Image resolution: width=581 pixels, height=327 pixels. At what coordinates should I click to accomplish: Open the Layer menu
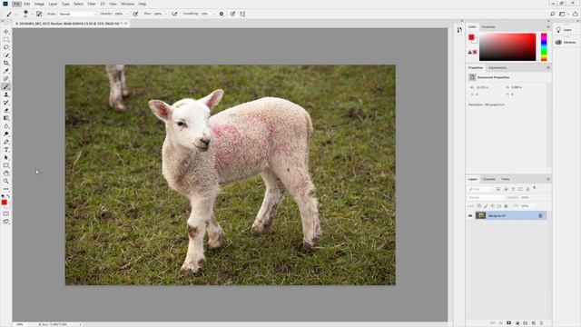click(53, 4)
